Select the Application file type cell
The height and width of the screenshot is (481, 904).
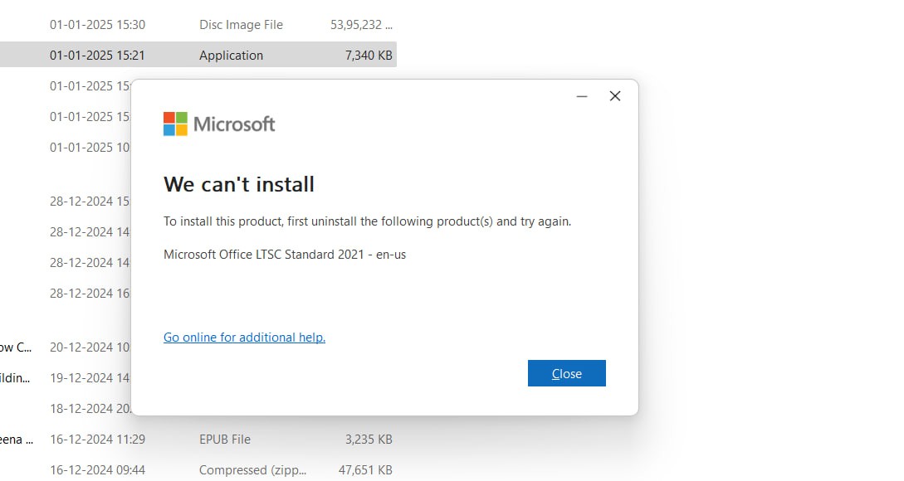coord(232,56)
